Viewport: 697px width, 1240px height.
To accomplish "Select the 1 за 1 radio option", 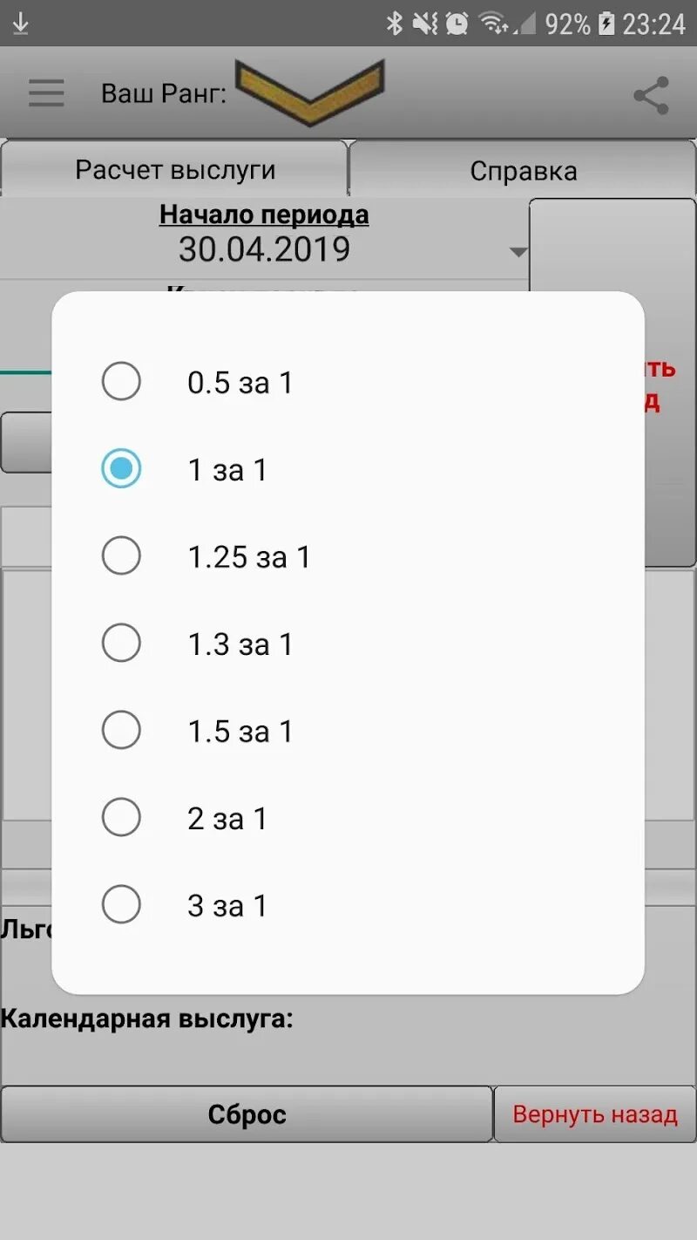I will 348,469.
